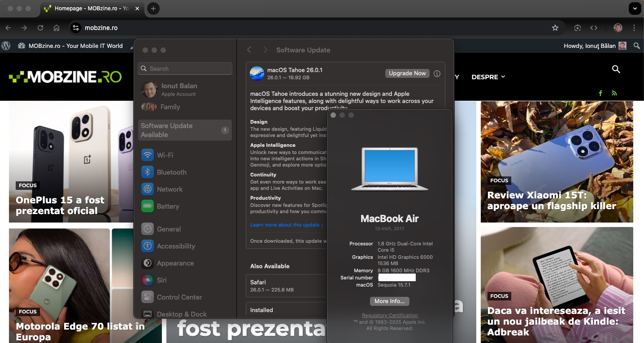644x343 pixels.
Task: Expand the tab search dropdown arrow
Action: pyautogui.click(x=635, y=9)
